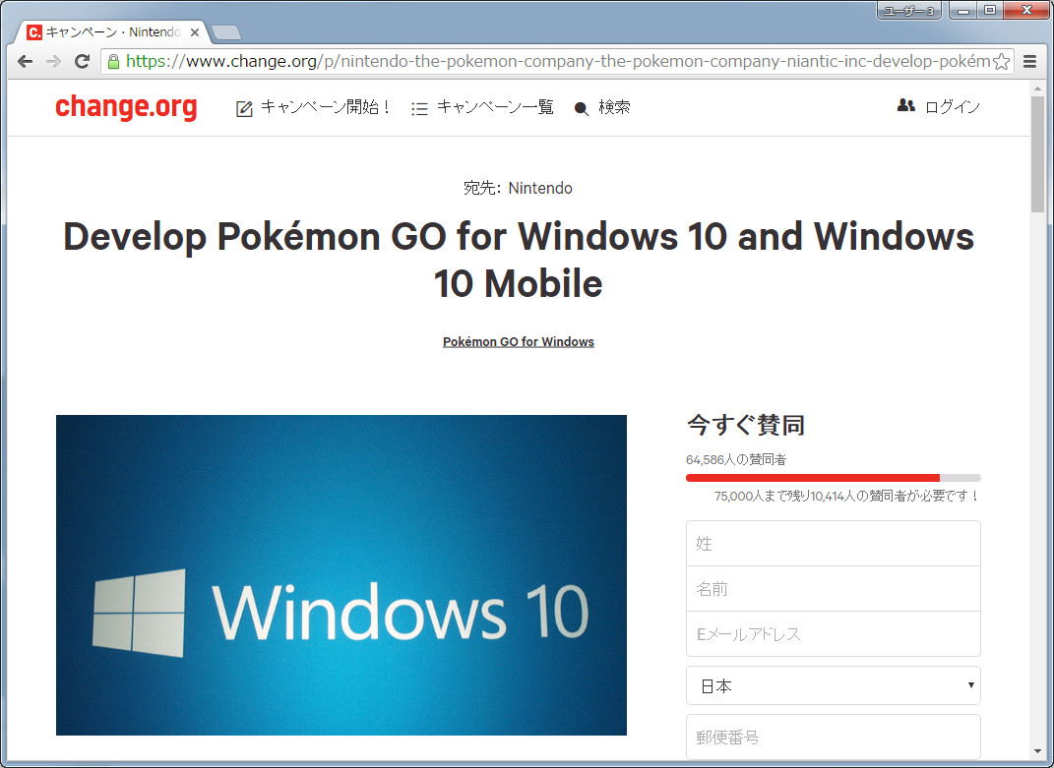Image resolution: width=1054 pixels, height=768 pixels.
Task: Click the pencil icon beside キャンペーン開始
Action: coord(244,109)
